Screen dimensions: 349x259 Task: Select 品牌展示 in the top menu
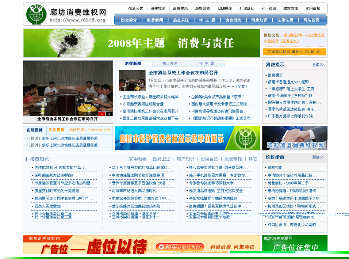(225, 9)
